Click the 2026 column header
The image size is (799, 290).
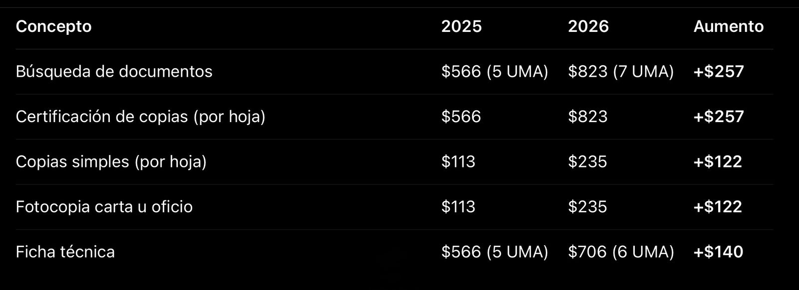click(x=588, y=26)
